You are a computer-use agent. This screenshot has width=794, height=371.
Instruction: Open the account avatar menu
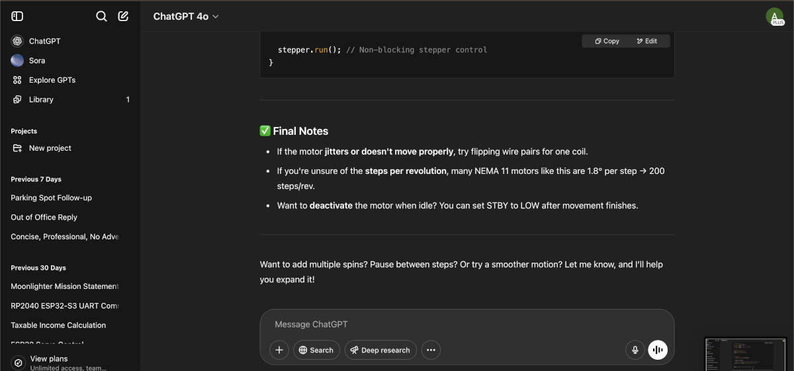click(774, 17)
